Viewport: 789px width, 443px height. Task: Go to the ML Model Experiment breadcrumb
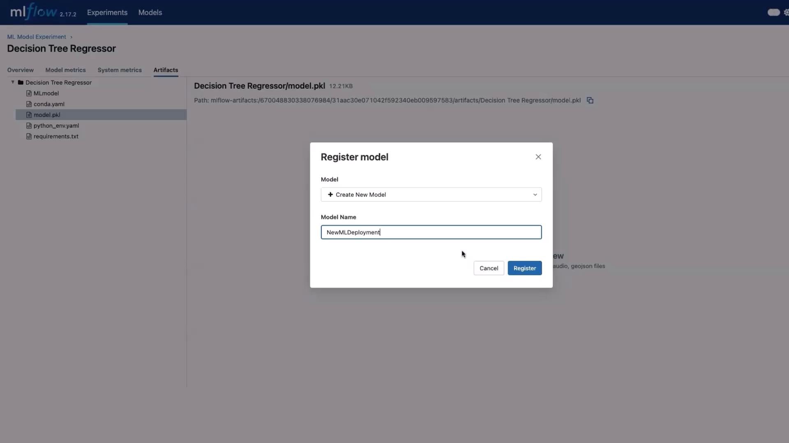tap(37, 37)
